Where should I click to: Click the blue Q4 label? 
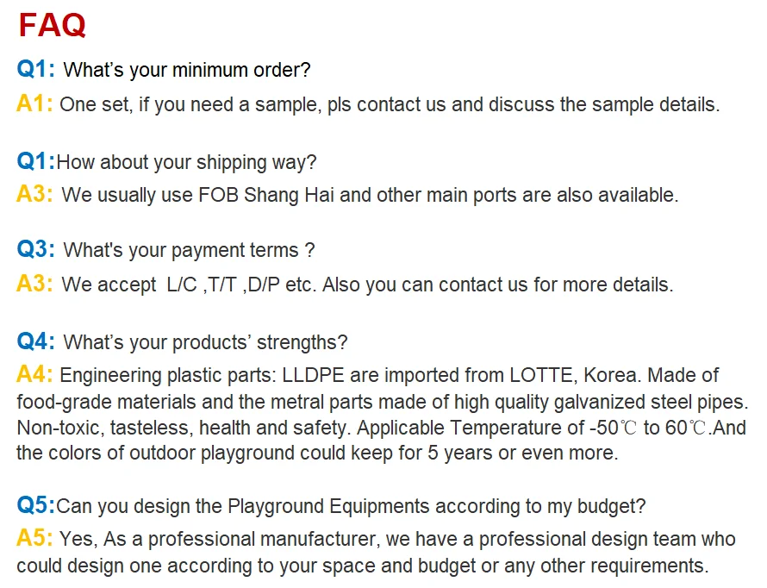35,341
